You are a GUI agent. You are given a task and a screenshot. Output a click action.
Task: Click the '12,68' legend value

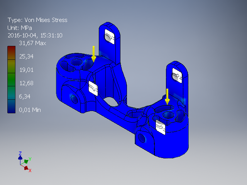pyautogui.click(x=26, y=83)
